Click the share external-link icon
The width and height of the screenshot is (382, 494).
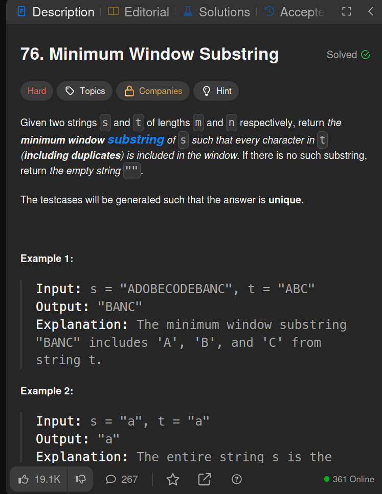pyautogui.click(x=205, y=479)
